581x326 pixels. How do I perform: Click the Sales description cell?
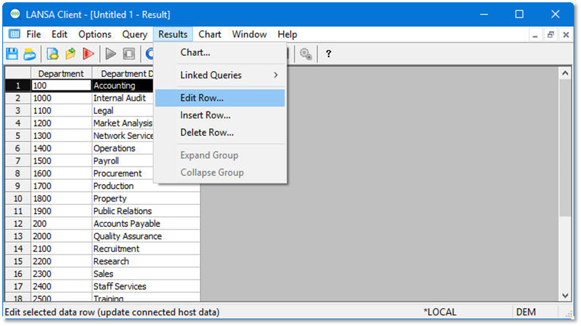[x=146, y=274]
